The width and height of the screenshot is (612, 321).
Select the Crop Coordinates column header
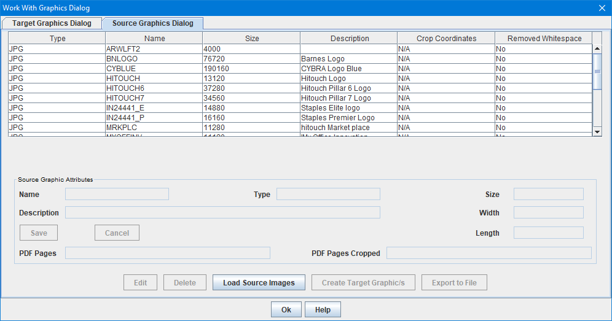(446, 38)
